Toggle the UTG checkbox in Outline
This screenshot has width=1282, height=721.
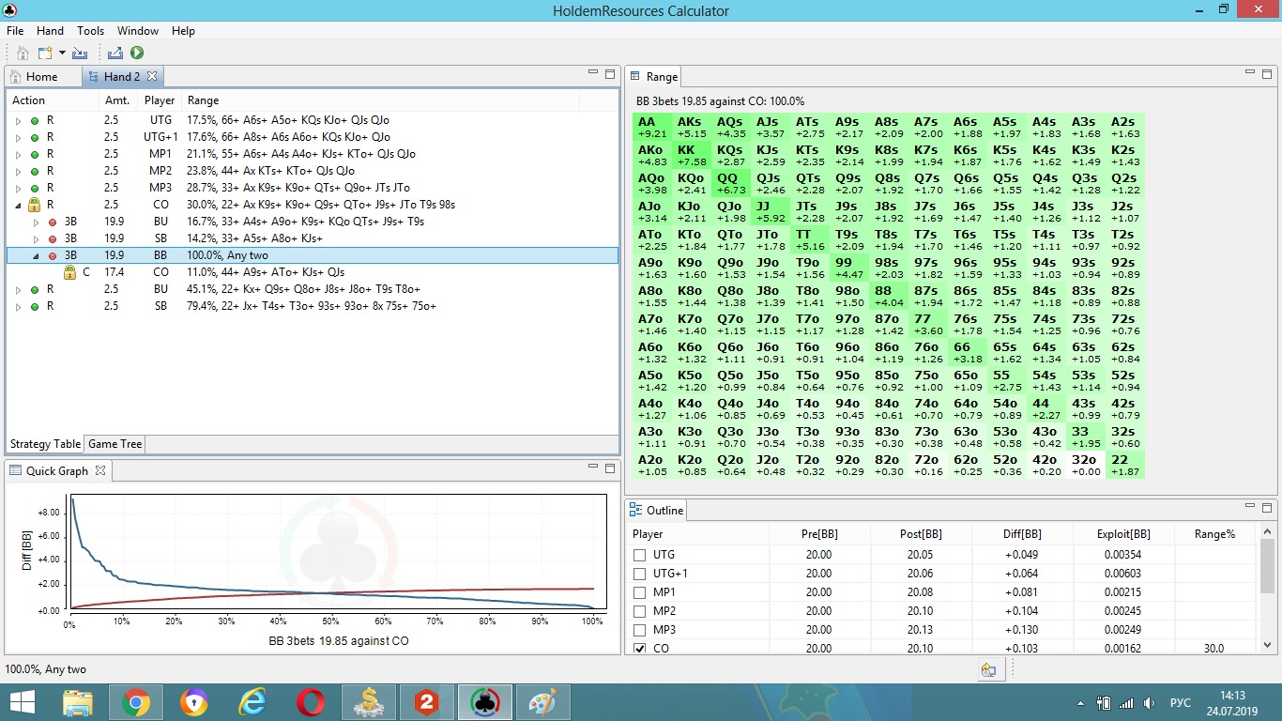pyautogui.click(x=640, y=555)
